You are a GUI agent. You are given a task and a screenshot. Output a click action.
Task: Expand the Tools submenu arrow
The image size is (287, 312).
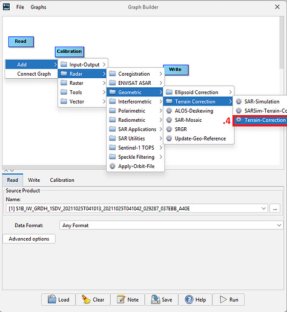(104, 92)
